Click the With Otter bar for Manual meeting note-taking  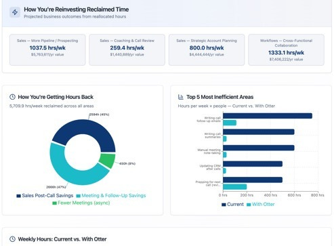225,155
